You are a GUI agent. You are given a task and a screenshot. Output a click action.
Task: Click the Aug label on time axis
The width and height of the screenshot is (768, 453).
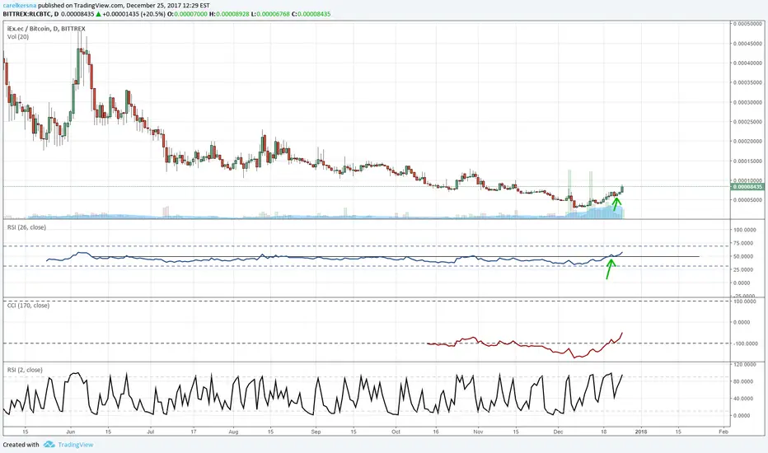click(234, 432)
